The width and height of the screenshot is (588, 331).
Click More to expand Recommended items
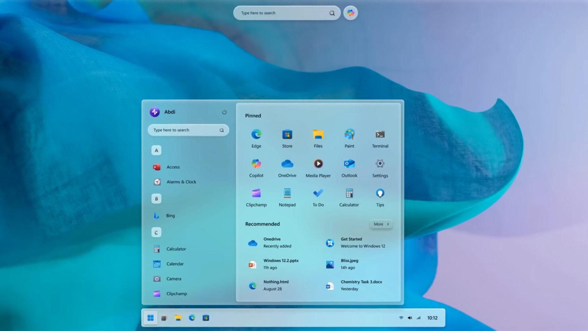(x=381, y=224)
